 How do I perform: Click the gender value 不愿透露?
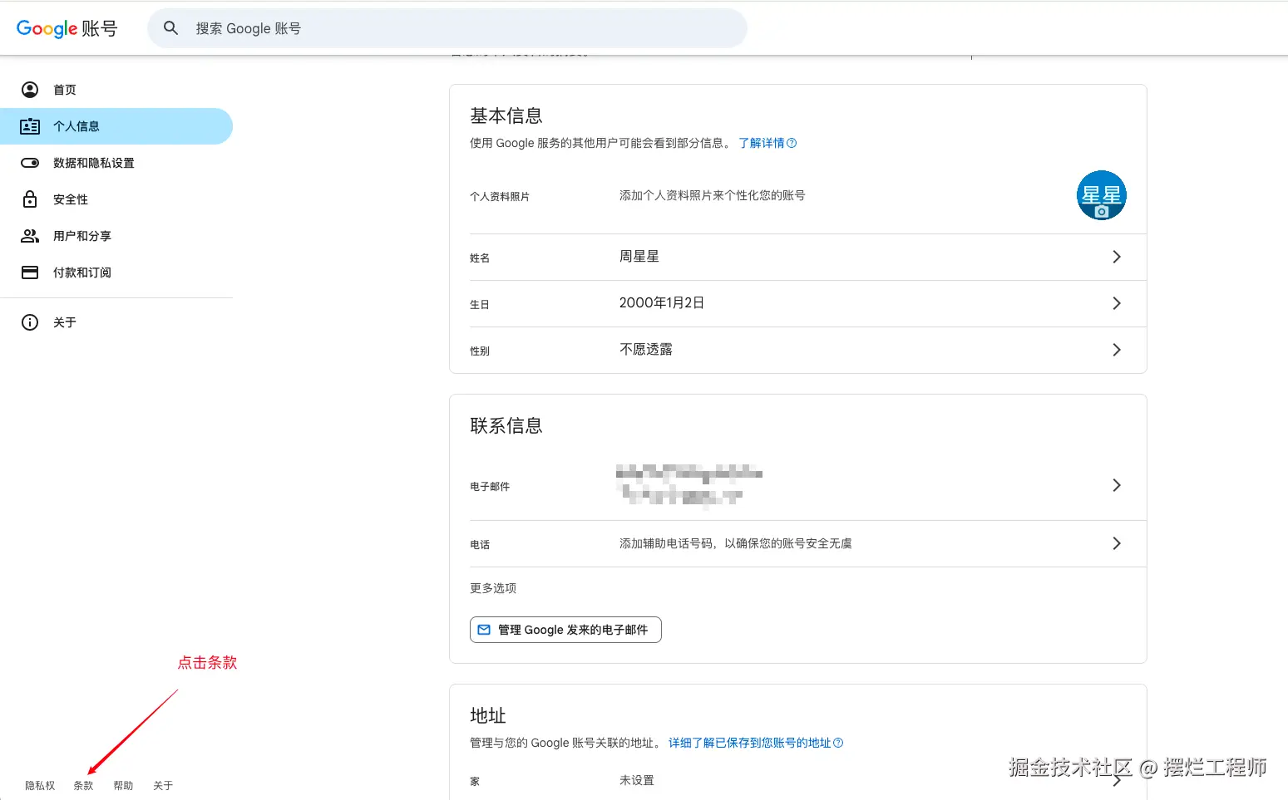[x=646, y=350]
